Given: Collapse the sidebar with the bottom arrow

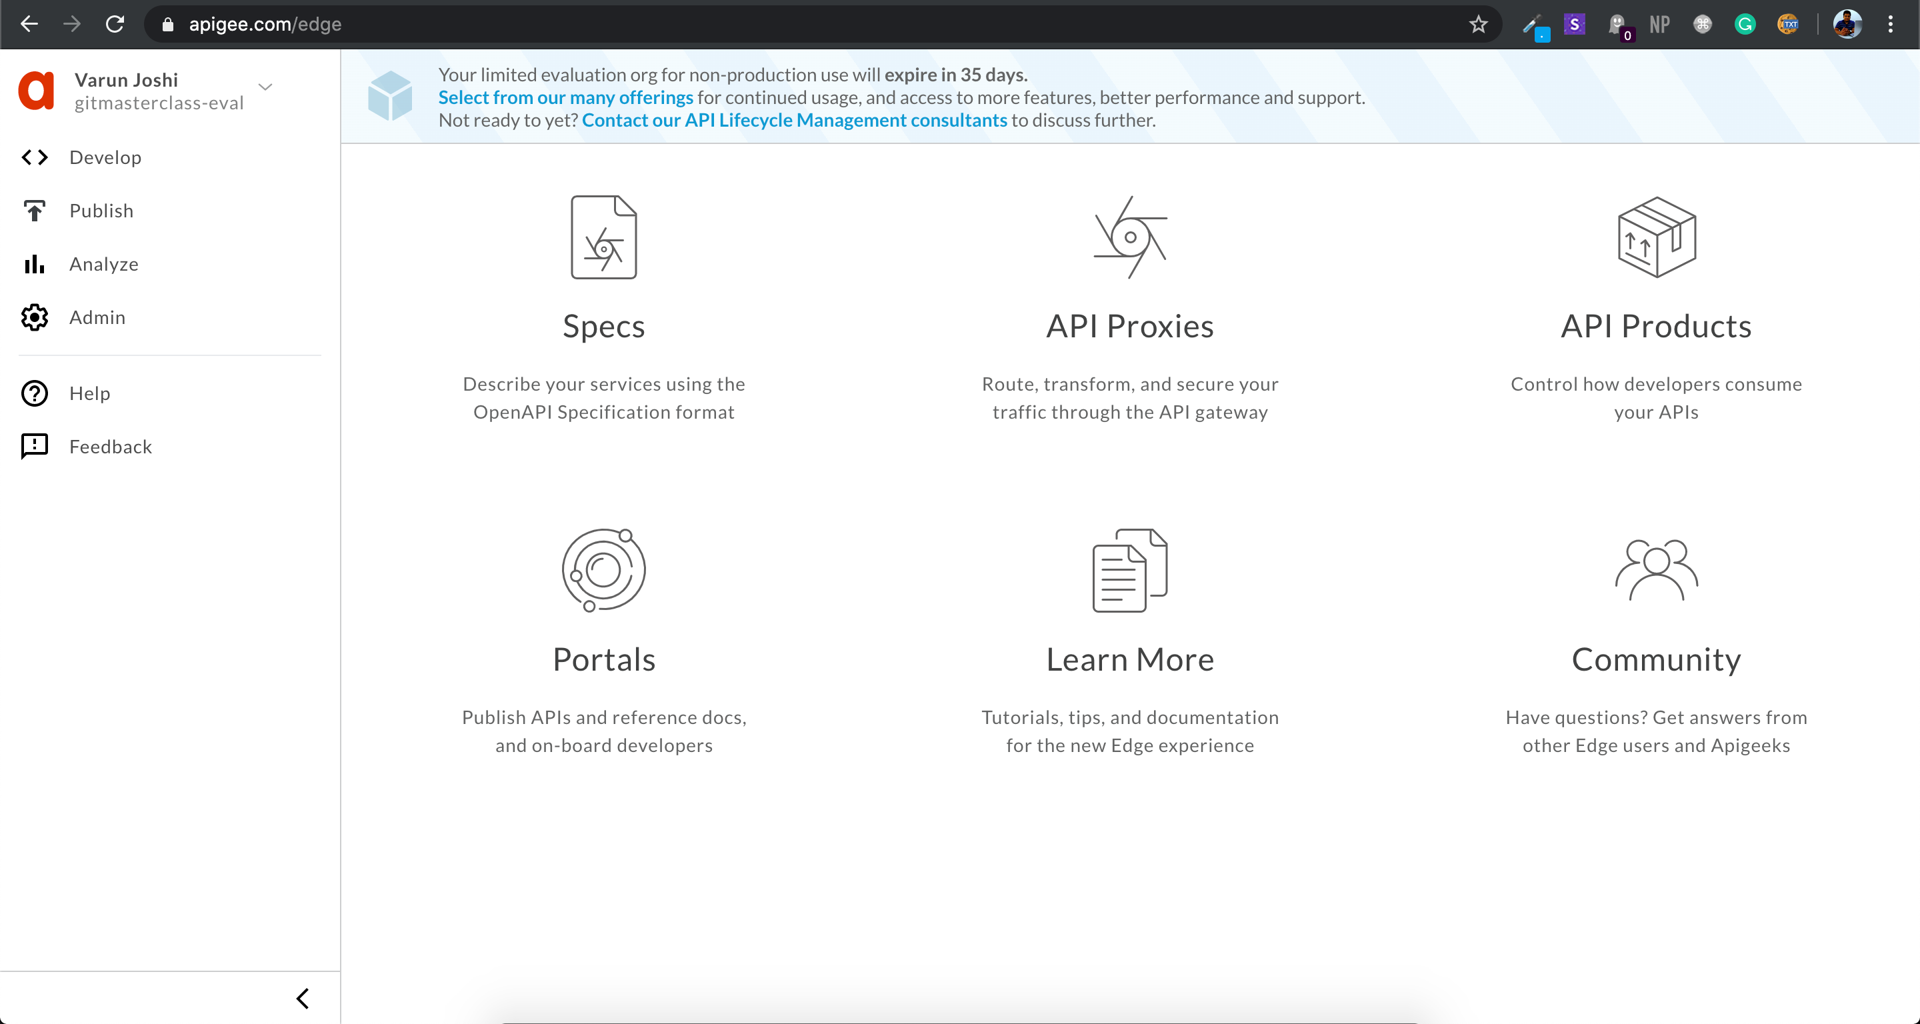Looking at the screenshot, I should tap(303, 999).
